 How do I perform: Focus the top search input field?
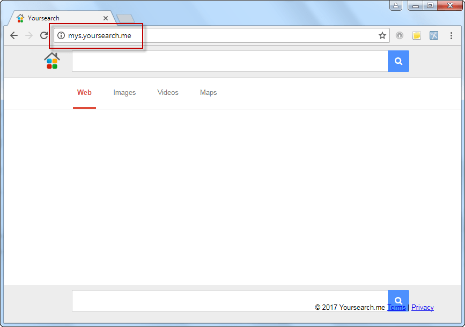pyautogui.click(x=230, y=61)
